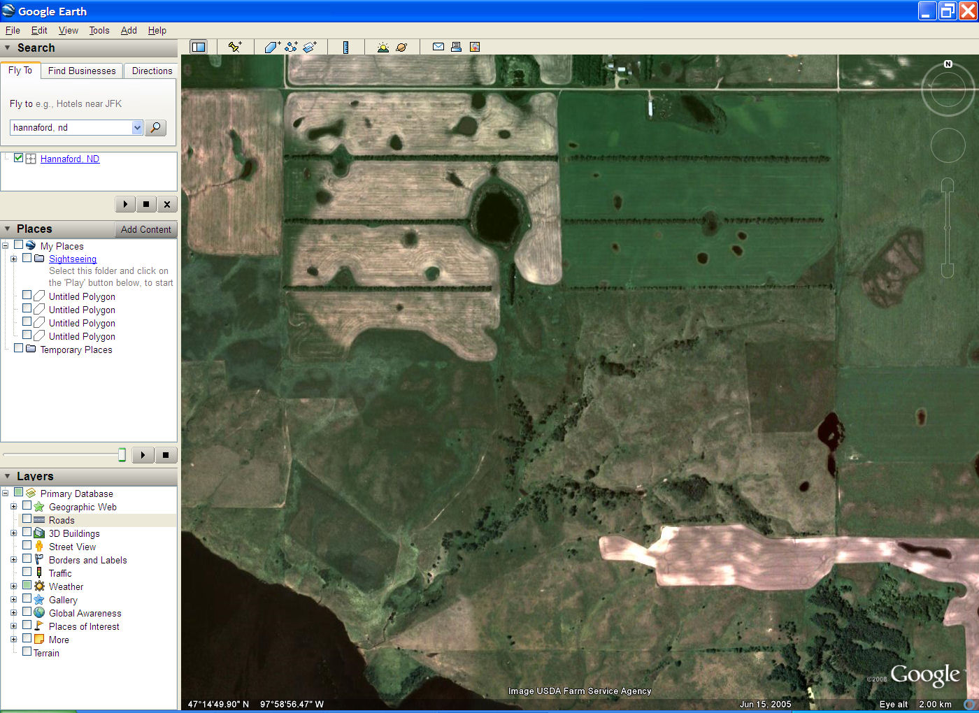Expand the Weather layer group
Screen dimensions: 979x713
tap(13, 586)
